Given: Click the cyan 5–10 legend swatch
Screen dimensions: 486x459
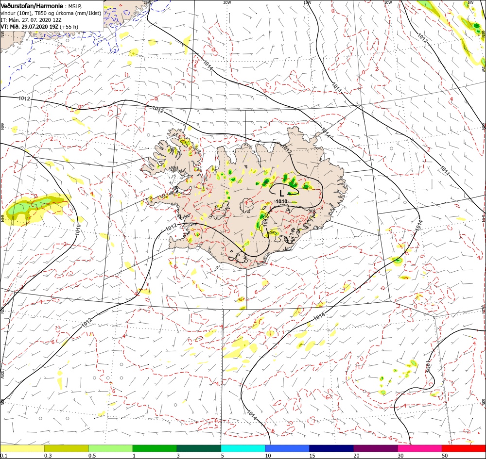Looking at the screenshot, I should pyautogui.click(x=243, y=448).
